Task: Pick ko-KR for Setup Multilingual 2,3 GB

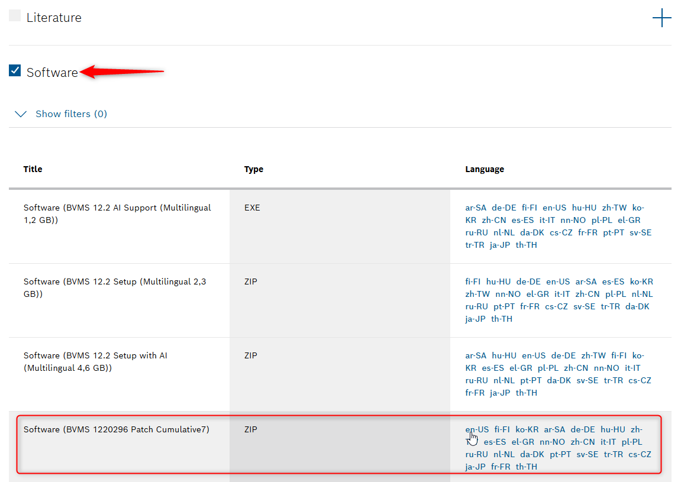Action: pos(641,282)
